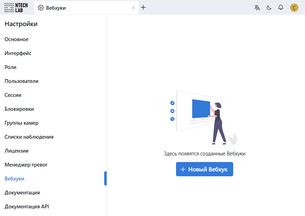
Task: Toggle dark mode with moon icon
Action: [x=269, y=8]
